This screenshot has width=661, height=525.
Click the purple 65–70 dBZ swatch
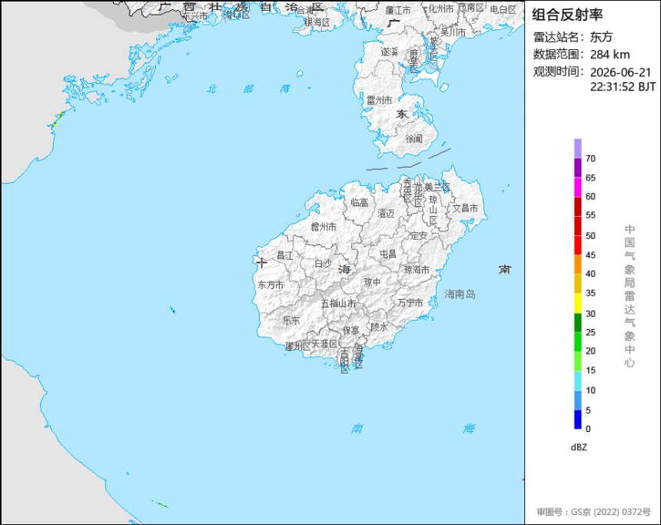577,168
